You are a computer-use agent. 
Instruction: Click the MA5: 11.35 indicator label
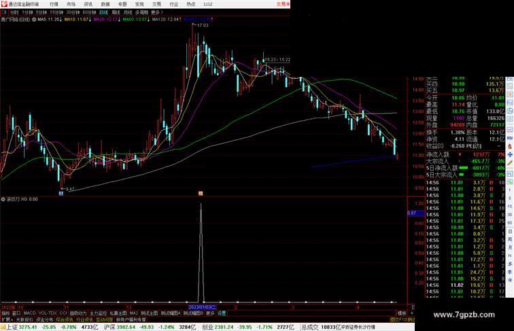(49, 20)
